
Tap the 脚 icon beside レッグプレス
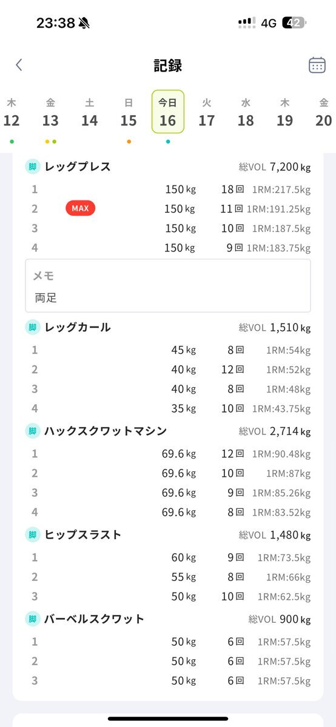33,167
